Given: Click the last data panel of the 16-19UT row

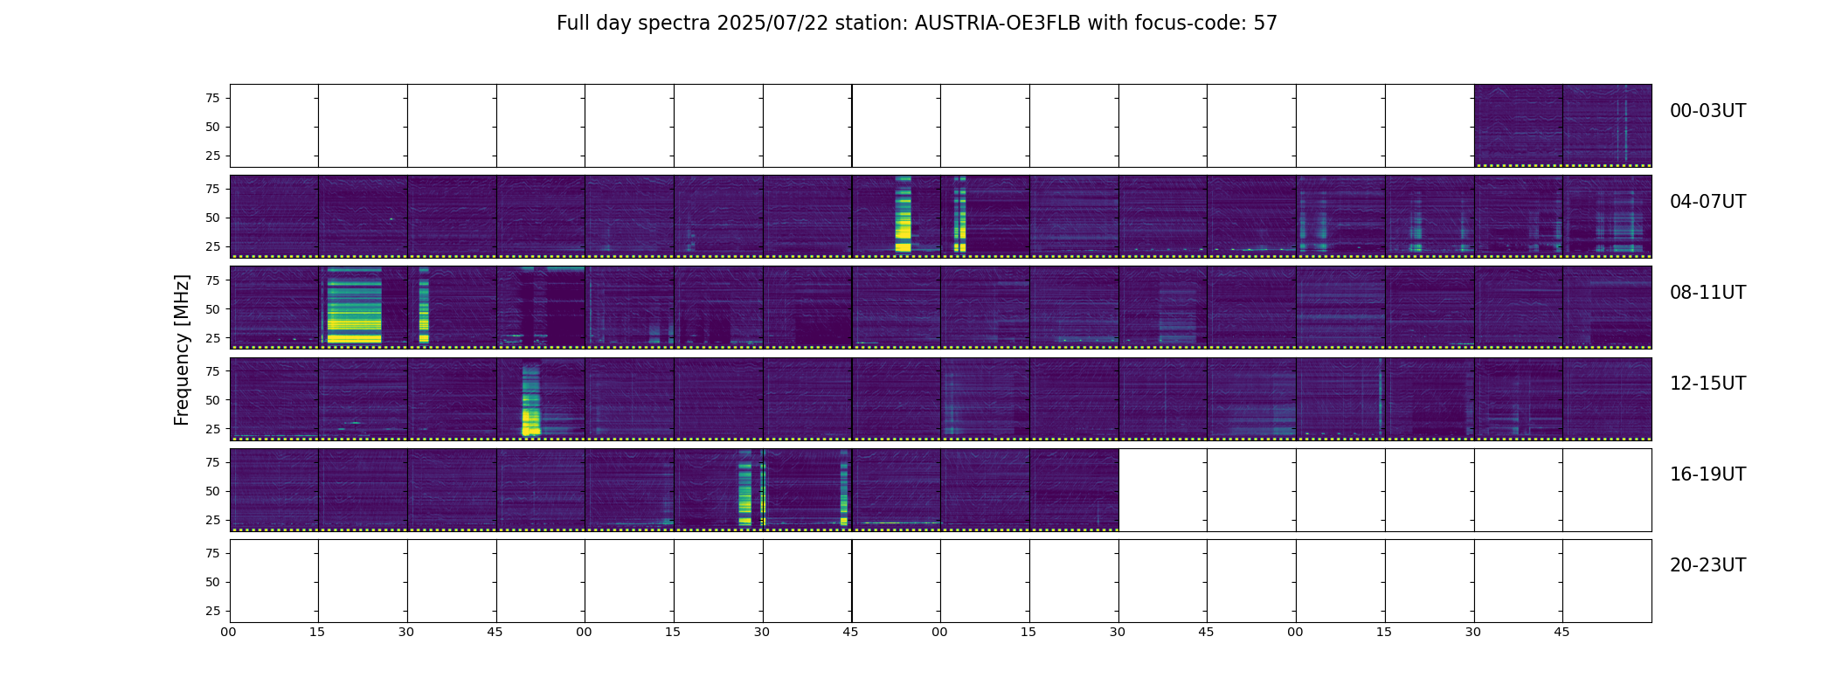Looking at the screenshot, I should click(x=1074, y=490).
